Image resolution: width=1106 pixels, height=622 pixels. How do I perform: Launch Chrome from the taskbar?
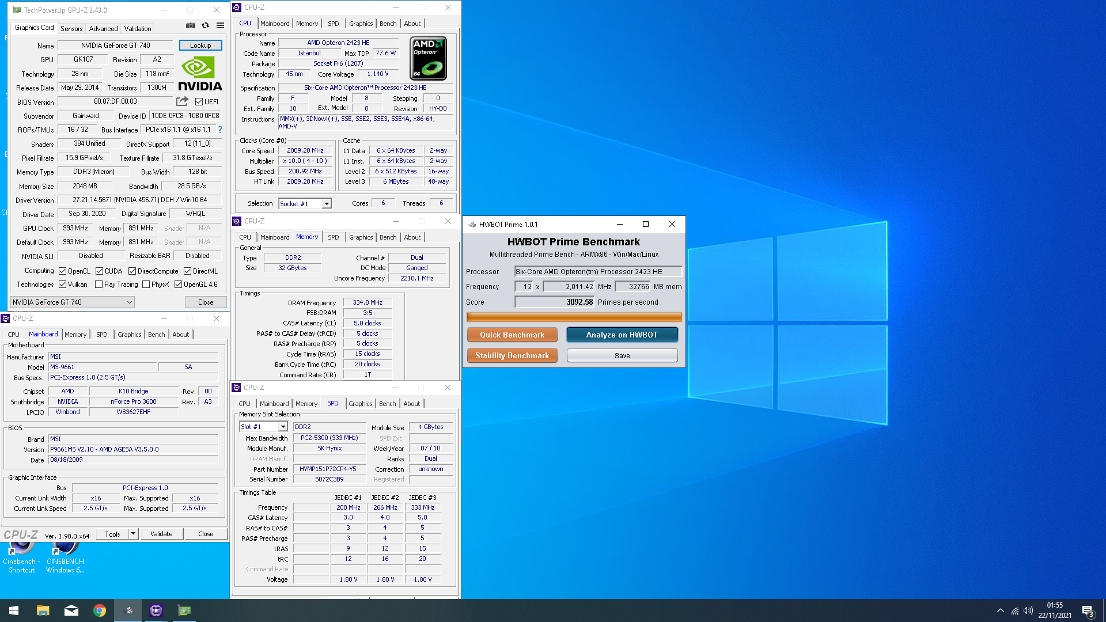coord(100,610)
